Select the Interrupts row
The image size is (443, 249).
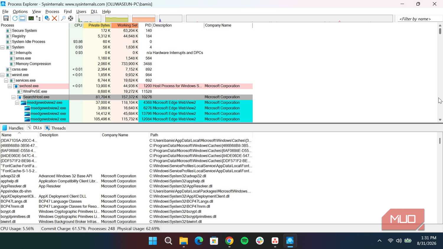(126, 53)
